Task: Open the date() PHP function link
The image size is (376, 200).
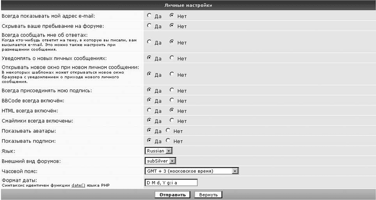Action: point(78,185)
